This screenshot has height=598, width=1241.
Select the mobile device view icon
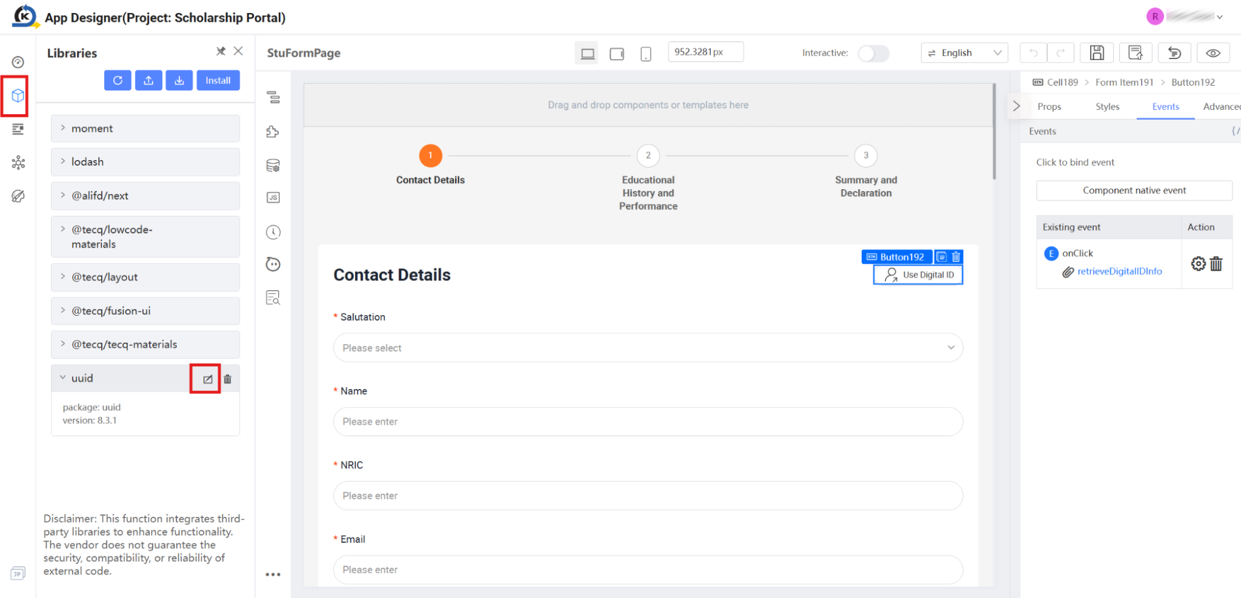(x=646, y=54)
